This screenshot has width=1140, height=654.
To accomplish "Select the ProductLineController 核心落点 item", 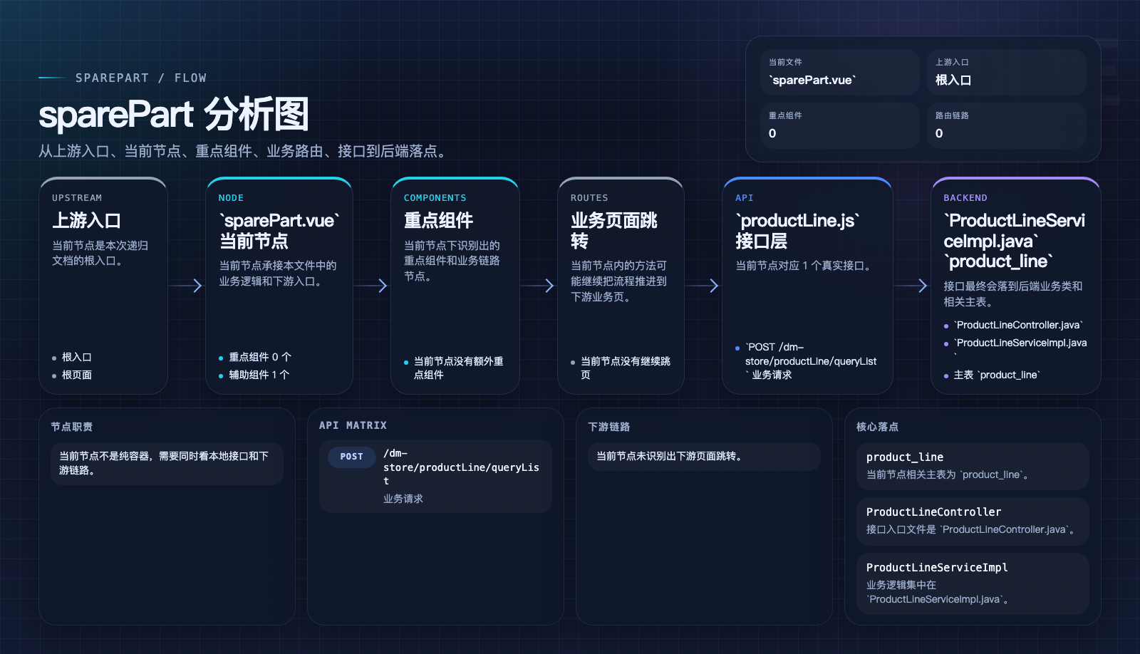I will pyautogui.click(x=973, y=521).
